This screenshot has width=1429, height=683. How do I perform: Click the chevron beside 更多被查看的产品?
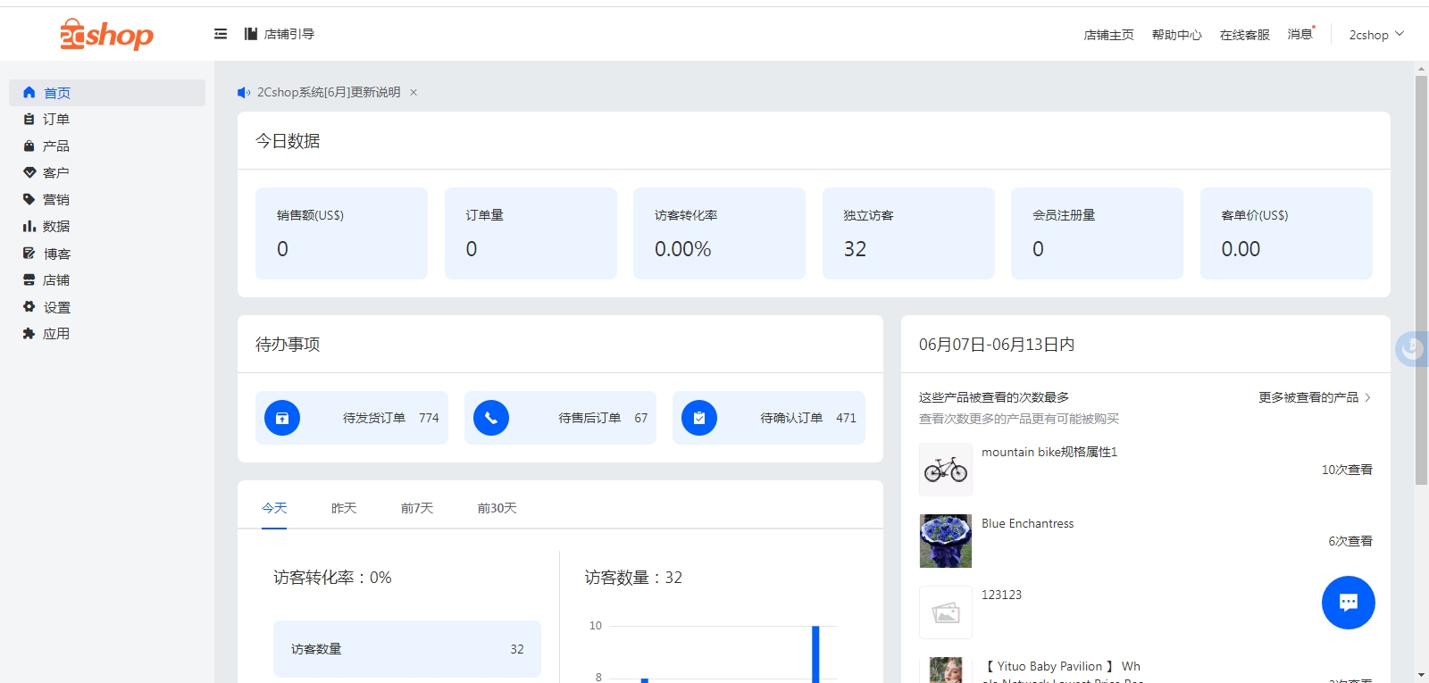pyautogui.click(x=1367, y=397)
